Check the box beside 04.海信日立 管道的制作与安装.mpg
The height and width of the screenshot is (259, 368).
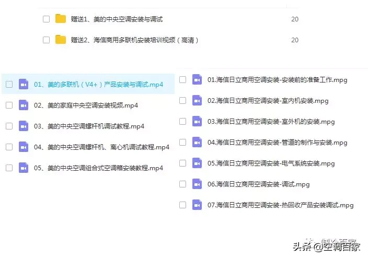coord(182,142)
